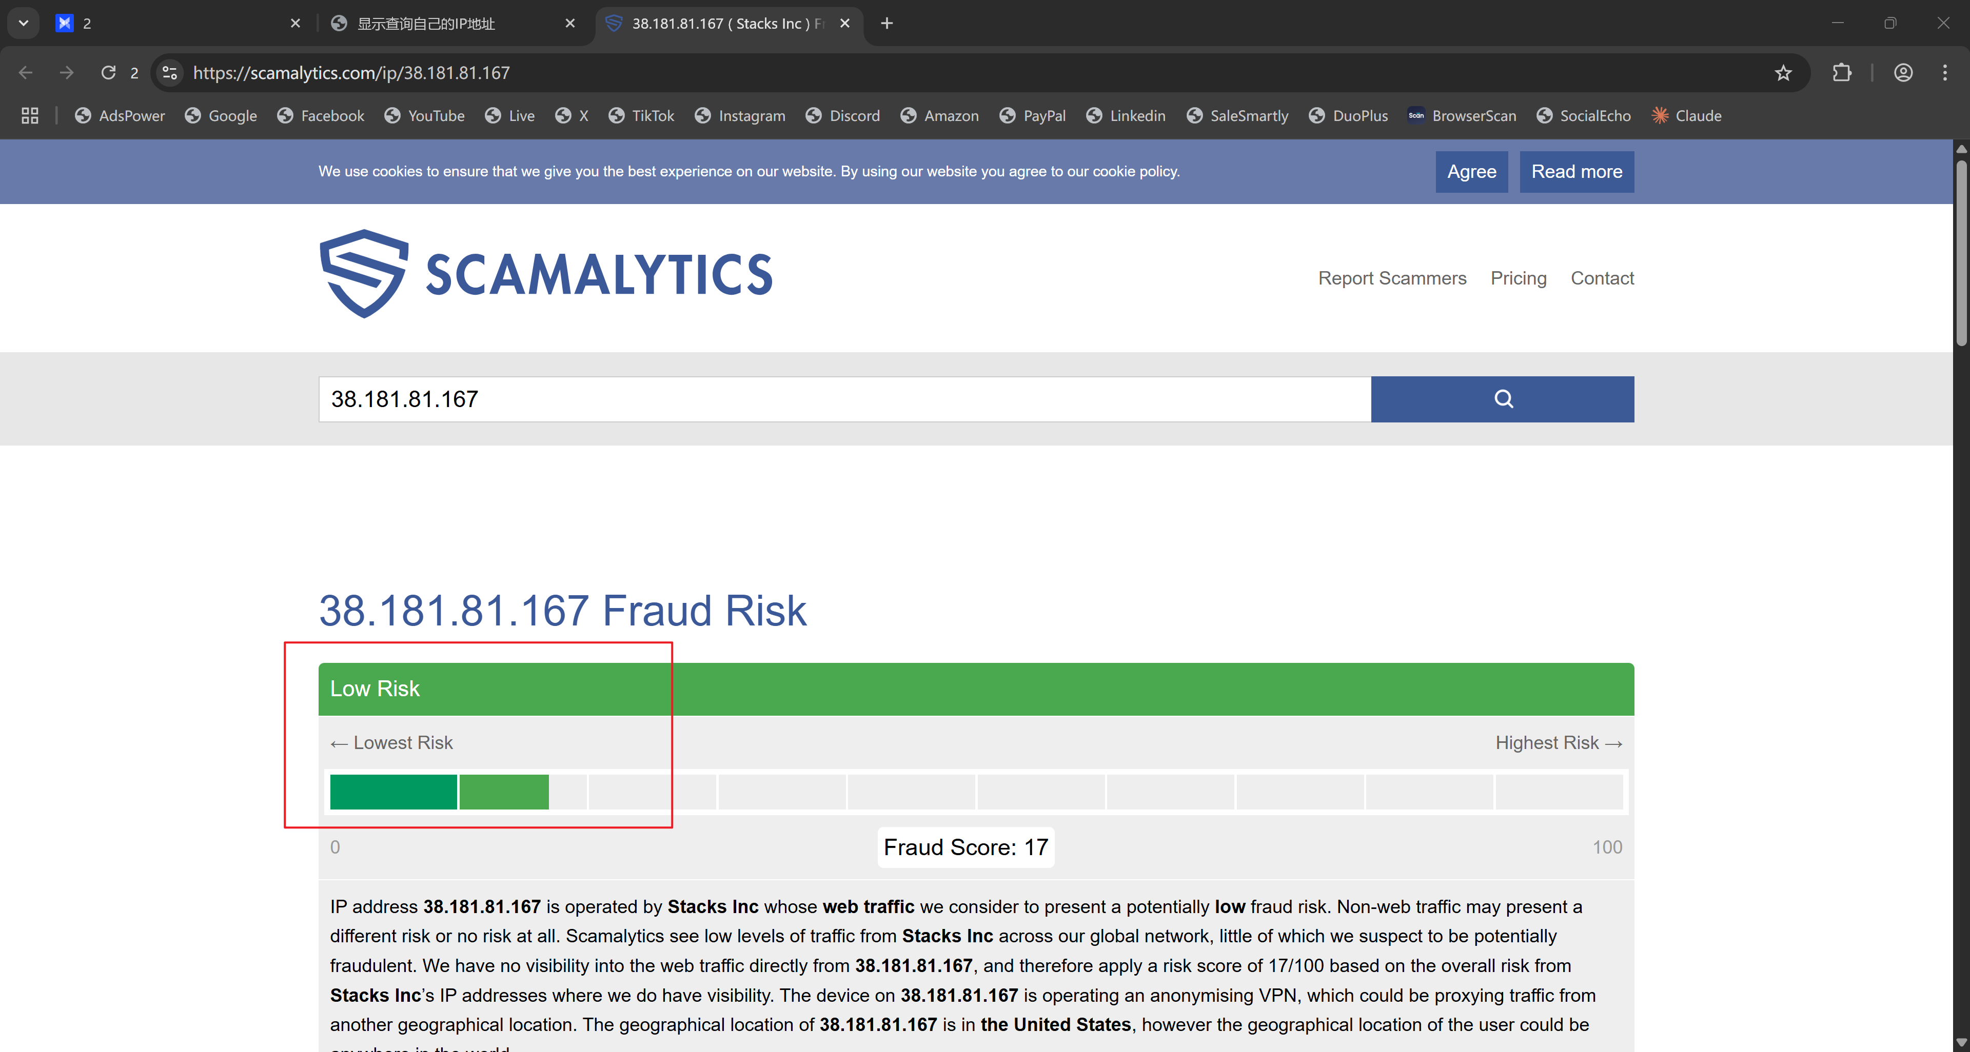Click the IP address search field
The width and height of the screenshot is (1970, 1052).
[844, 399]
